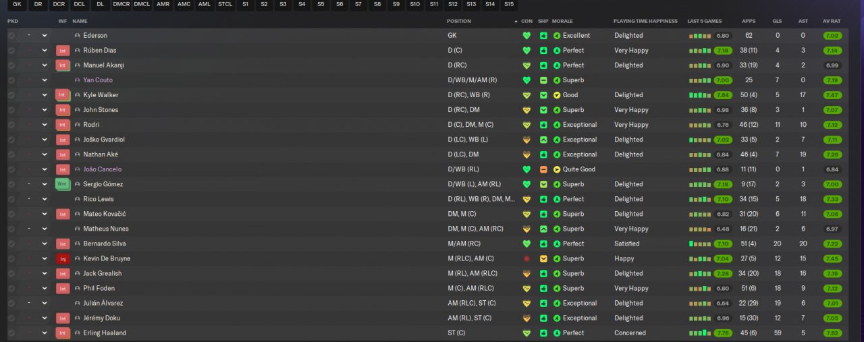Open position dropdown for Yan Couto
The height and width of the screenshot is (342, 864).
45,80
